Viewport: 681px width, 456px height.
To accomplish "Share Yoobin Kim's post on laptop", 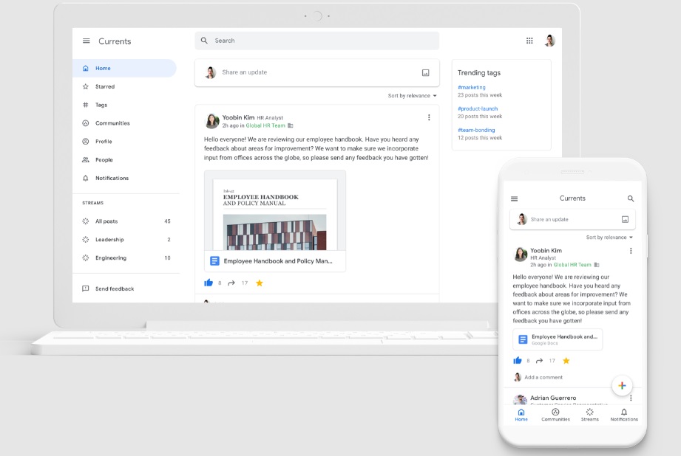I will pos(231,283).
